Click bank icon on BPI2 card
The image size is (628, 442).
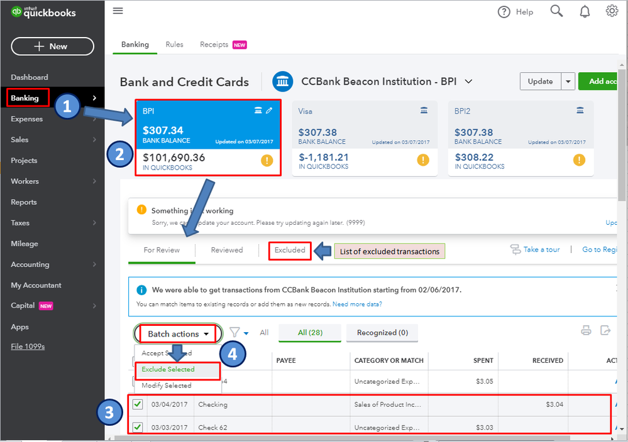pos(580,110)
